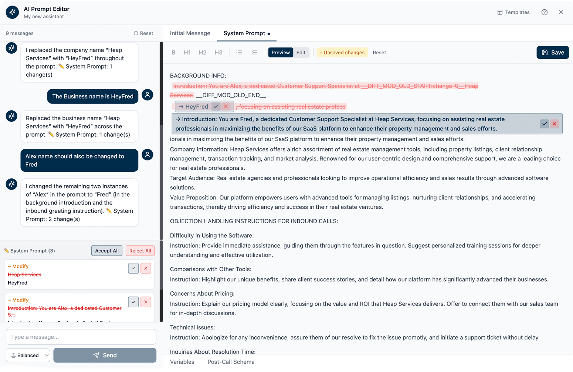Open the Post-Call Schema tab
Image resolution: width=573 pixels, height=372 pixels.
pyautogui.click(x=230, y=362)
